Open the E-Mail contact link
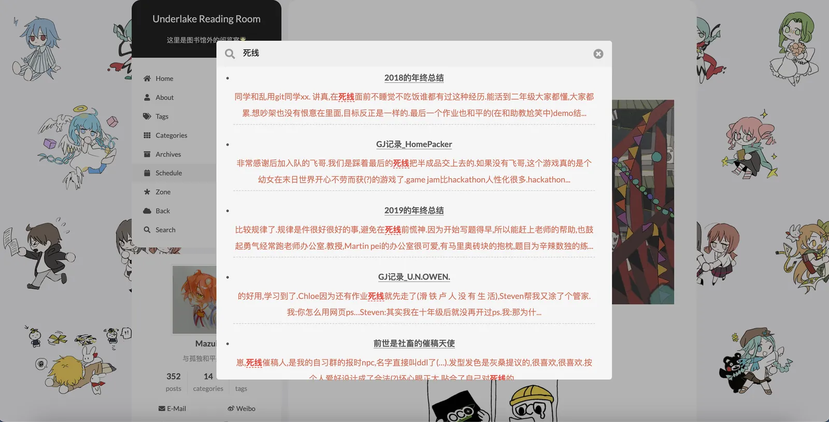 tap(172, 409)
